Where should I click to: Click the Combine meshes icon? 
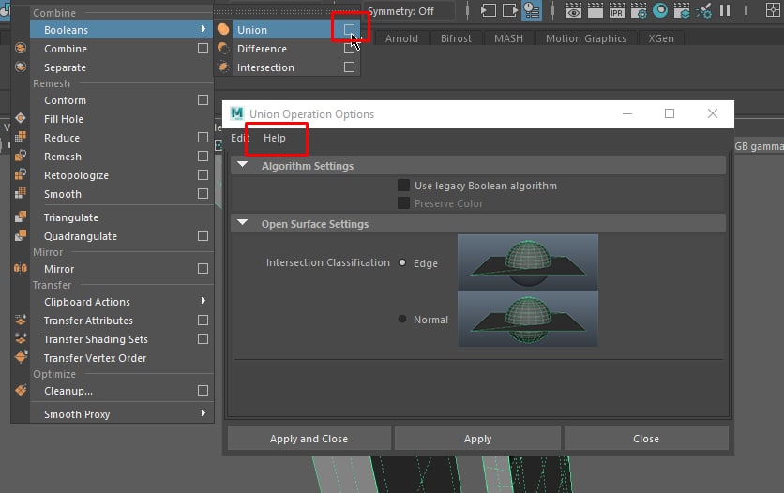[x=21, y=48]
